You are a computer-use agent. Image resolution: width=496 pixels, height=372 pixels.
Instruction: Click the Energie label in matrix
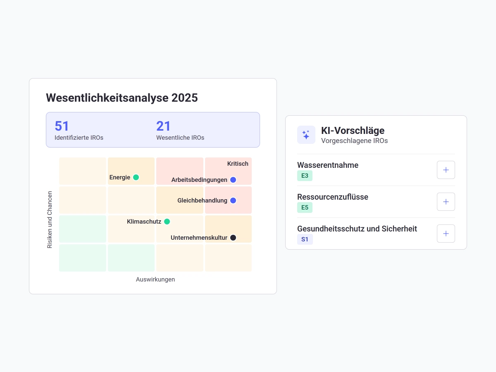click(x=120, y=177)
